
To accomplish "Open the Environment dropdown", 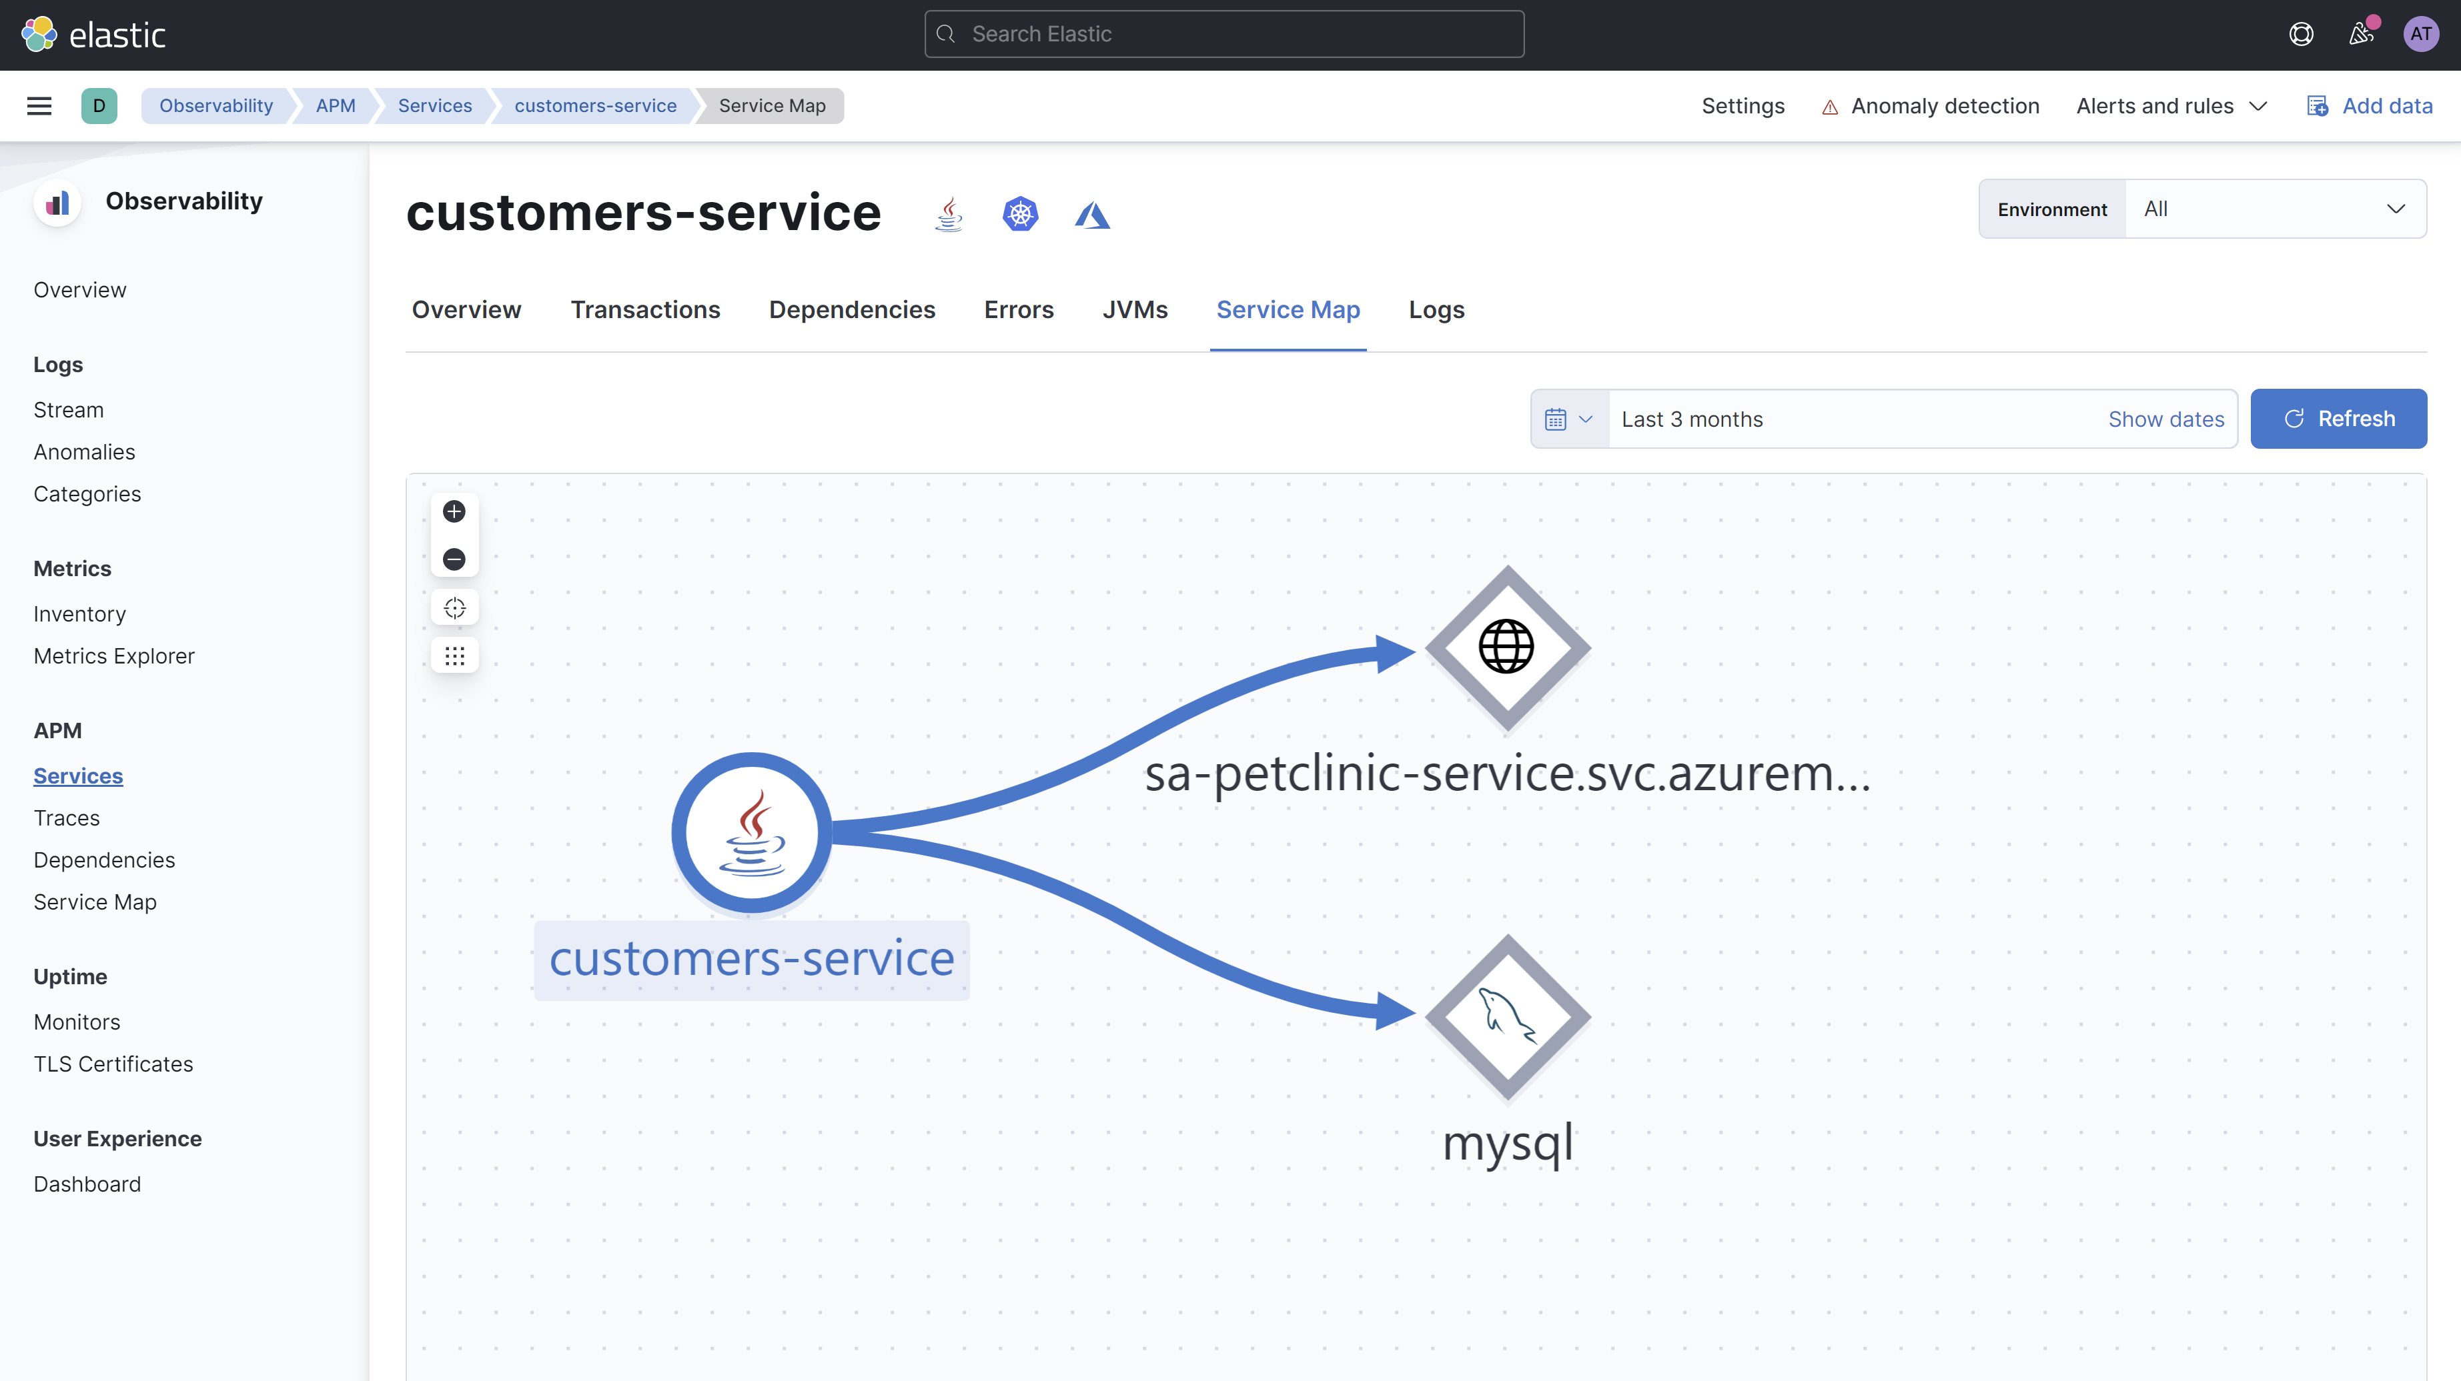I will click(2274, 209).
